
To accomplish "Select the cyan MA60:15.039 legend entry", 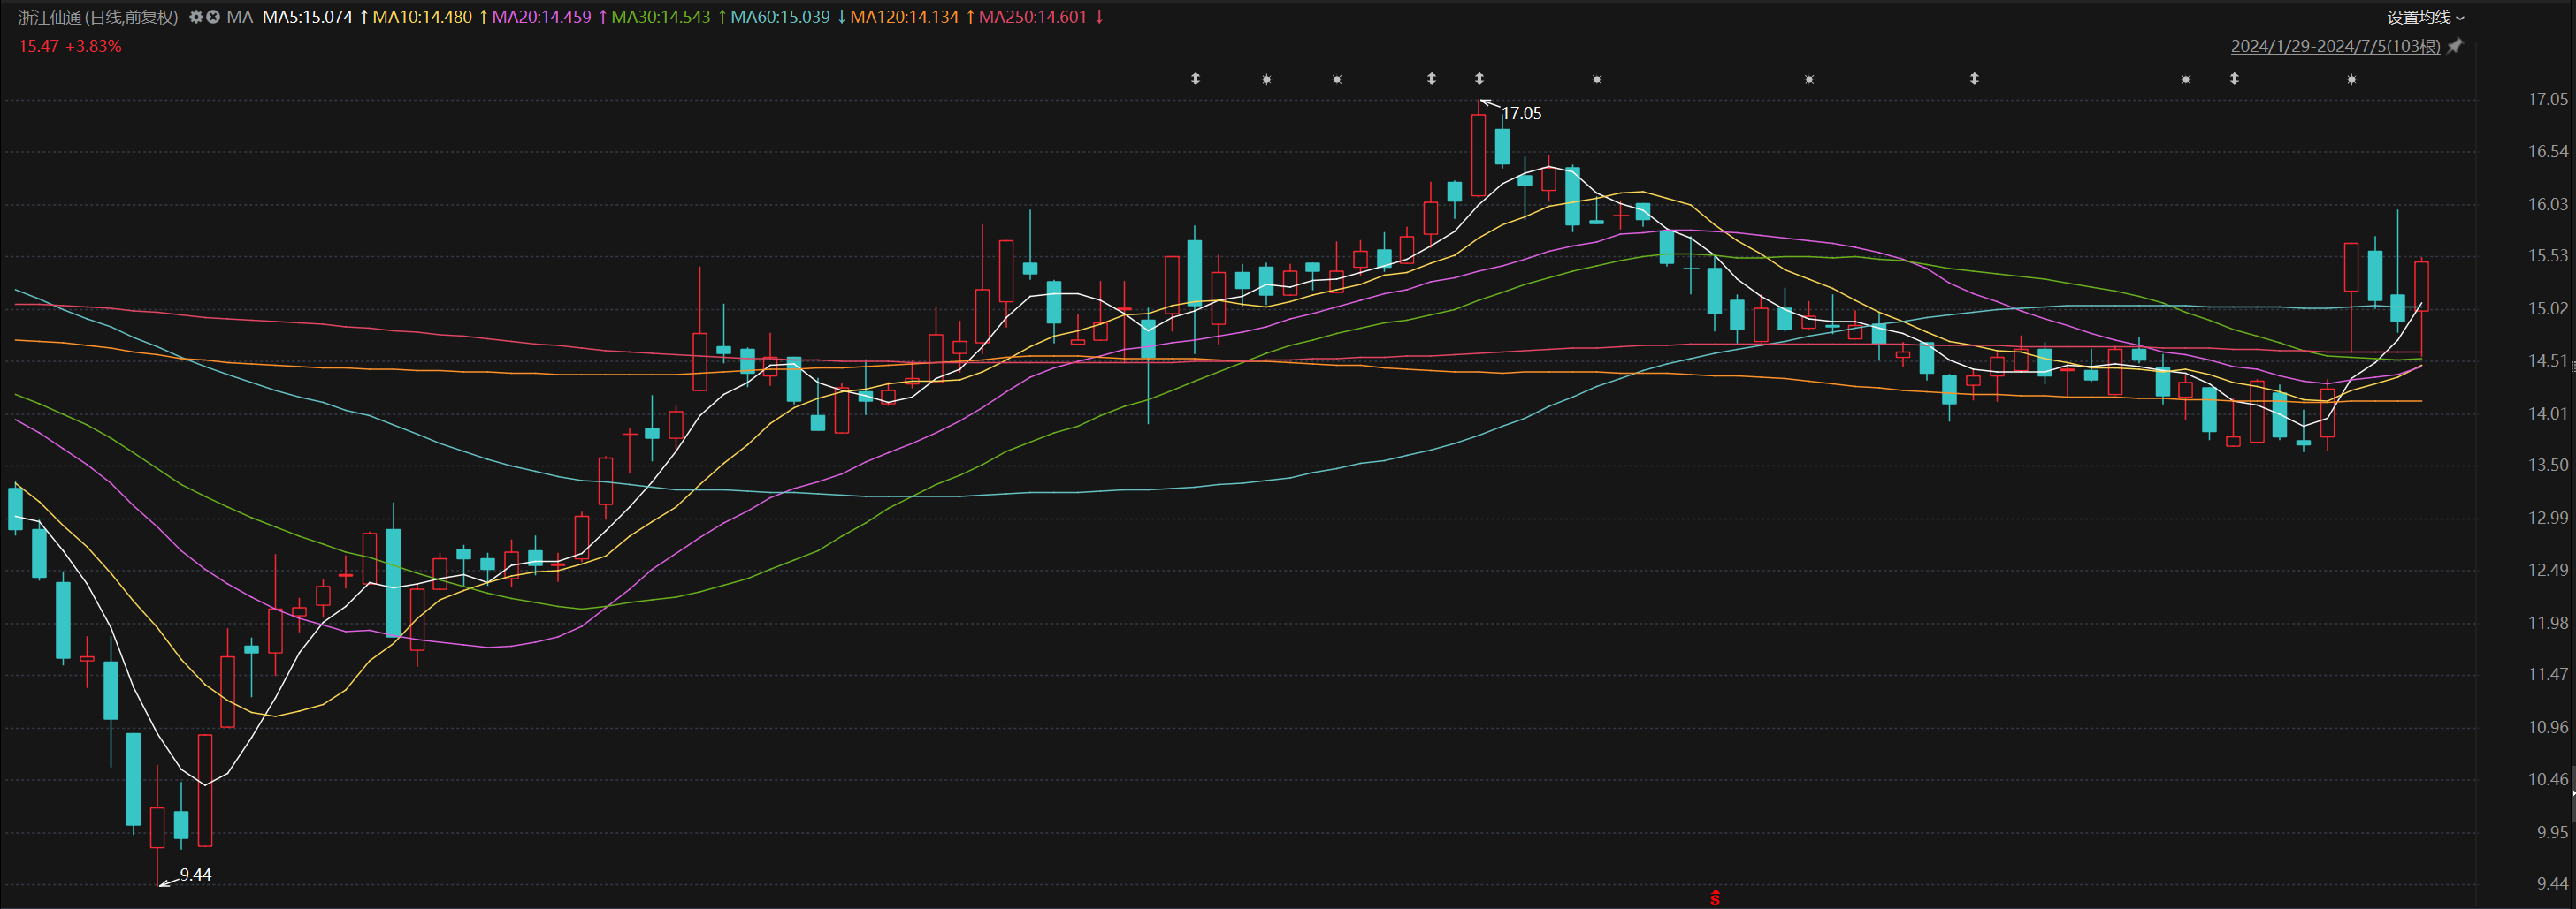I will pos(780,17).
